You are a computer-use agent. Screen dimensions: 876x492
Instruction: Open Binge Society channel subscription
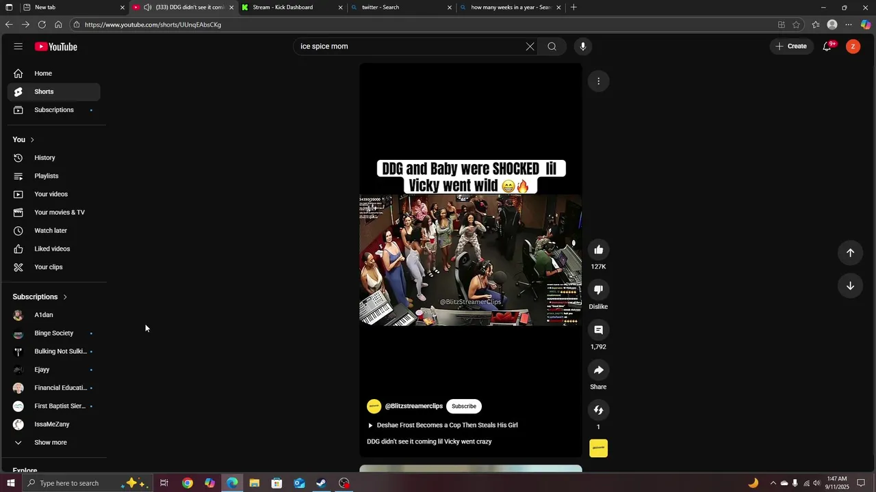click(x=53, y=333)
